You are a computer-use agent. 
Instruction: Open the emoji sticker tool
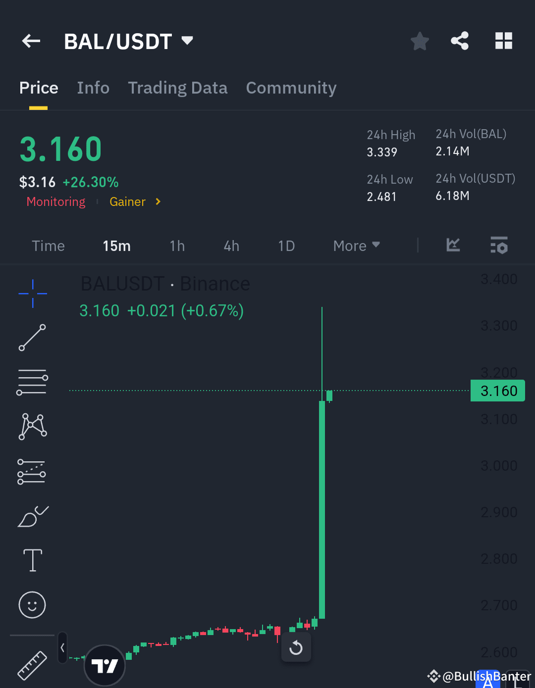(32, 605)
